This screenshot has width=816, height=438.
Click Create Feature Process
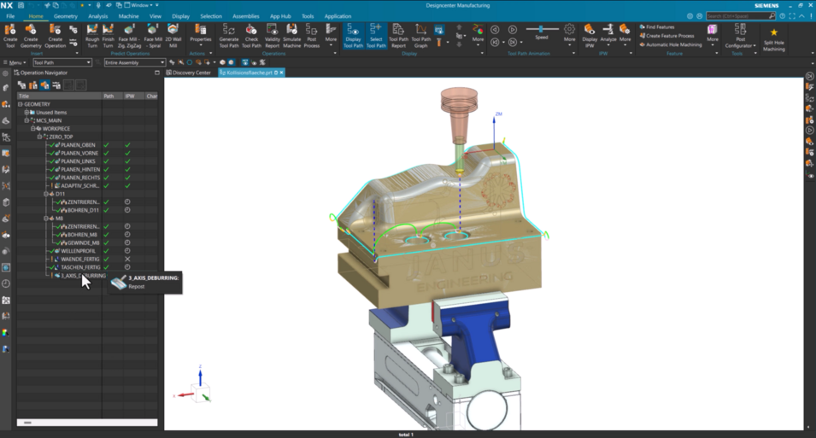666,36
